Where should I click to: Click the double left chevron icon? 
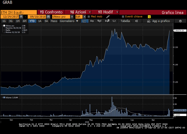click(136, 21)
